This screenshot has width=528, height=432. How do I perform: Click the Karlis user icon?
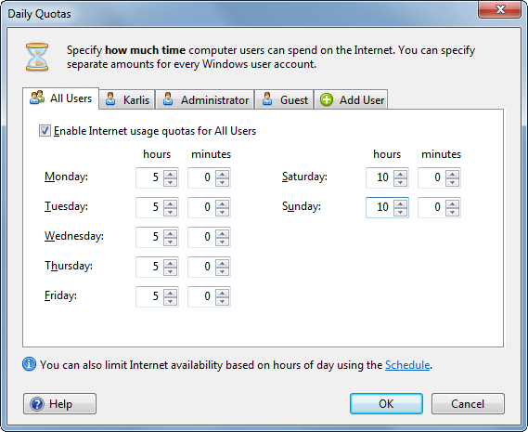point(110,99)
